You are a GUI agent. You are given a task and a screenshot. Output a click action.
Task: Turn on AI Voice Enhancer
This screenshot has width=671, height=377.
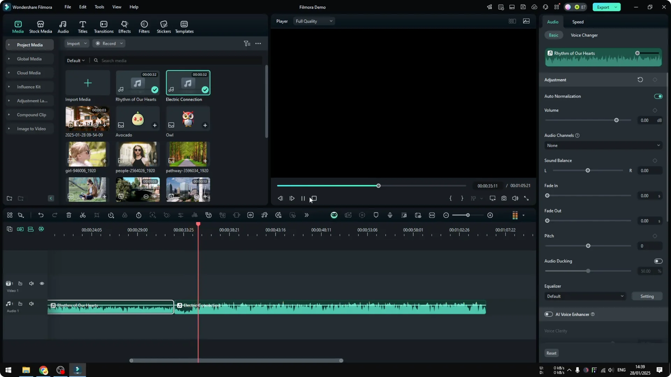[x=548, y=314]
